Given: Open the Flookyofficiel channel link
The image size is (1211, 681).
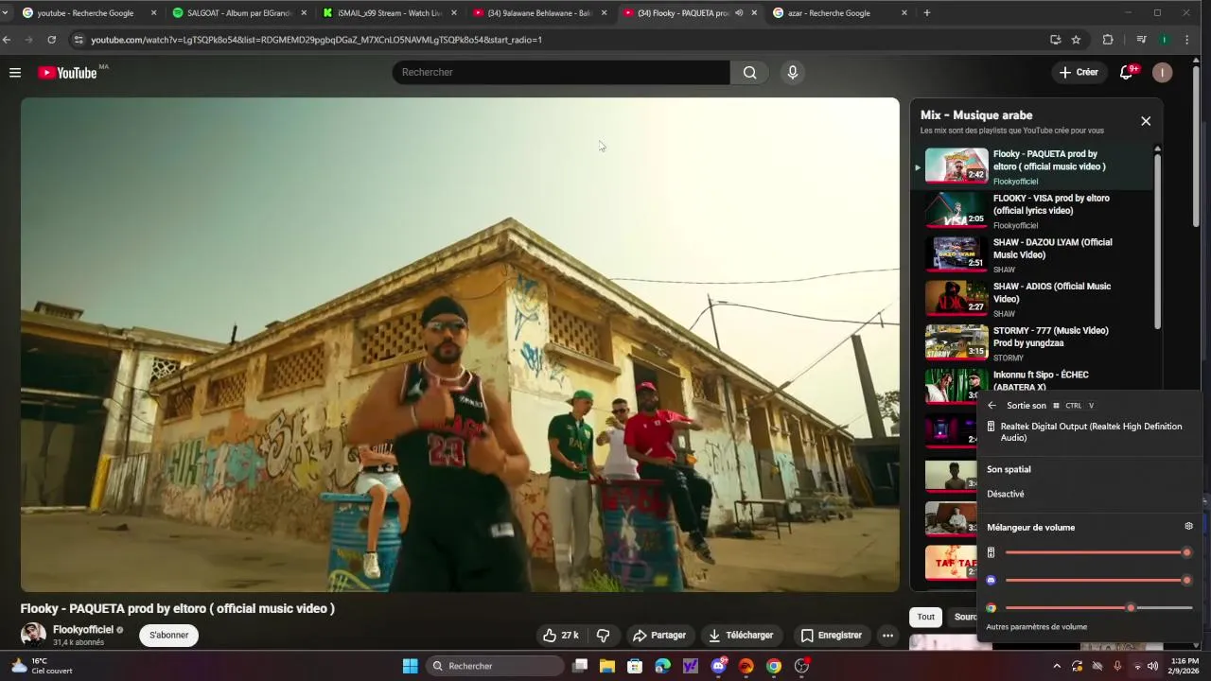Looking at the screenshot, I should click(x=83, y=630).
